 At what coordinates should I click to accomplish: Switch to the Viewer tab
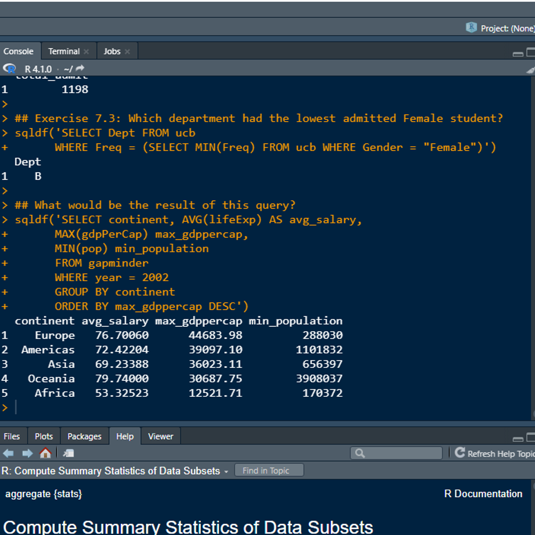(x=160, y=436)
